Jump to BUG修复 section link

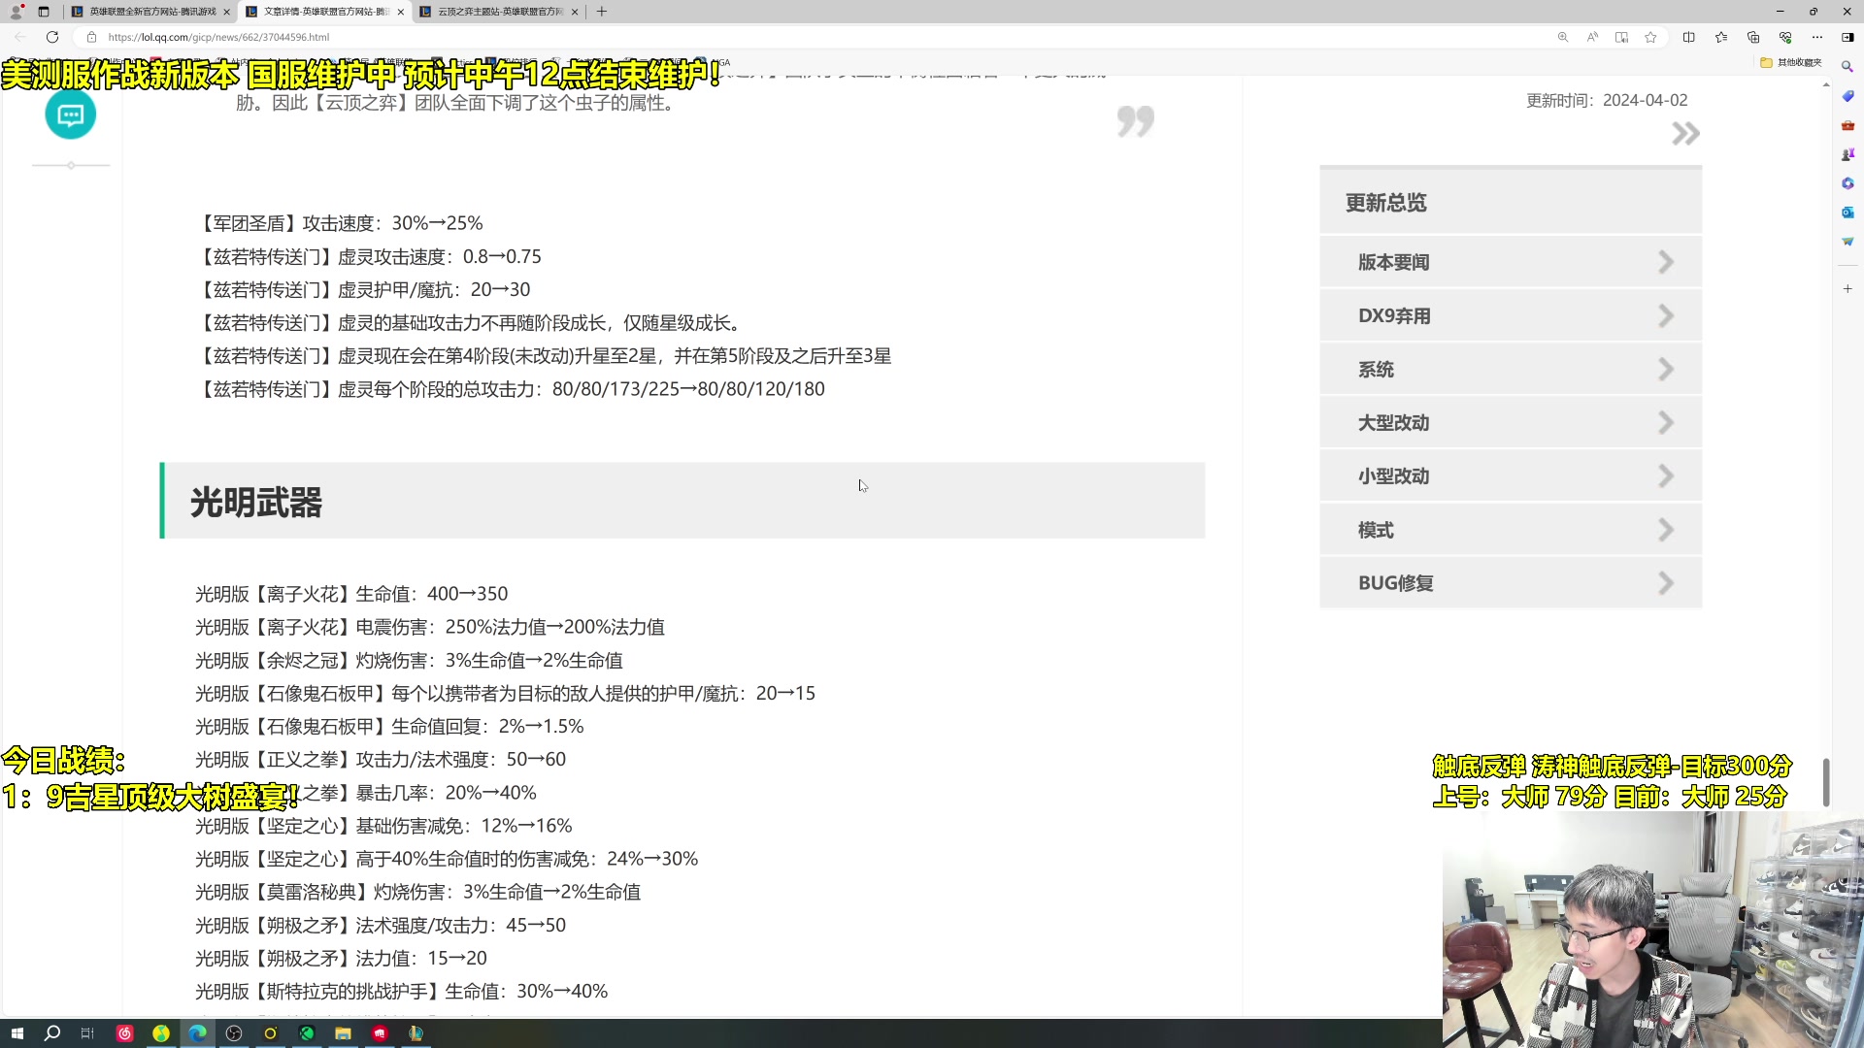click(1510, 583)
